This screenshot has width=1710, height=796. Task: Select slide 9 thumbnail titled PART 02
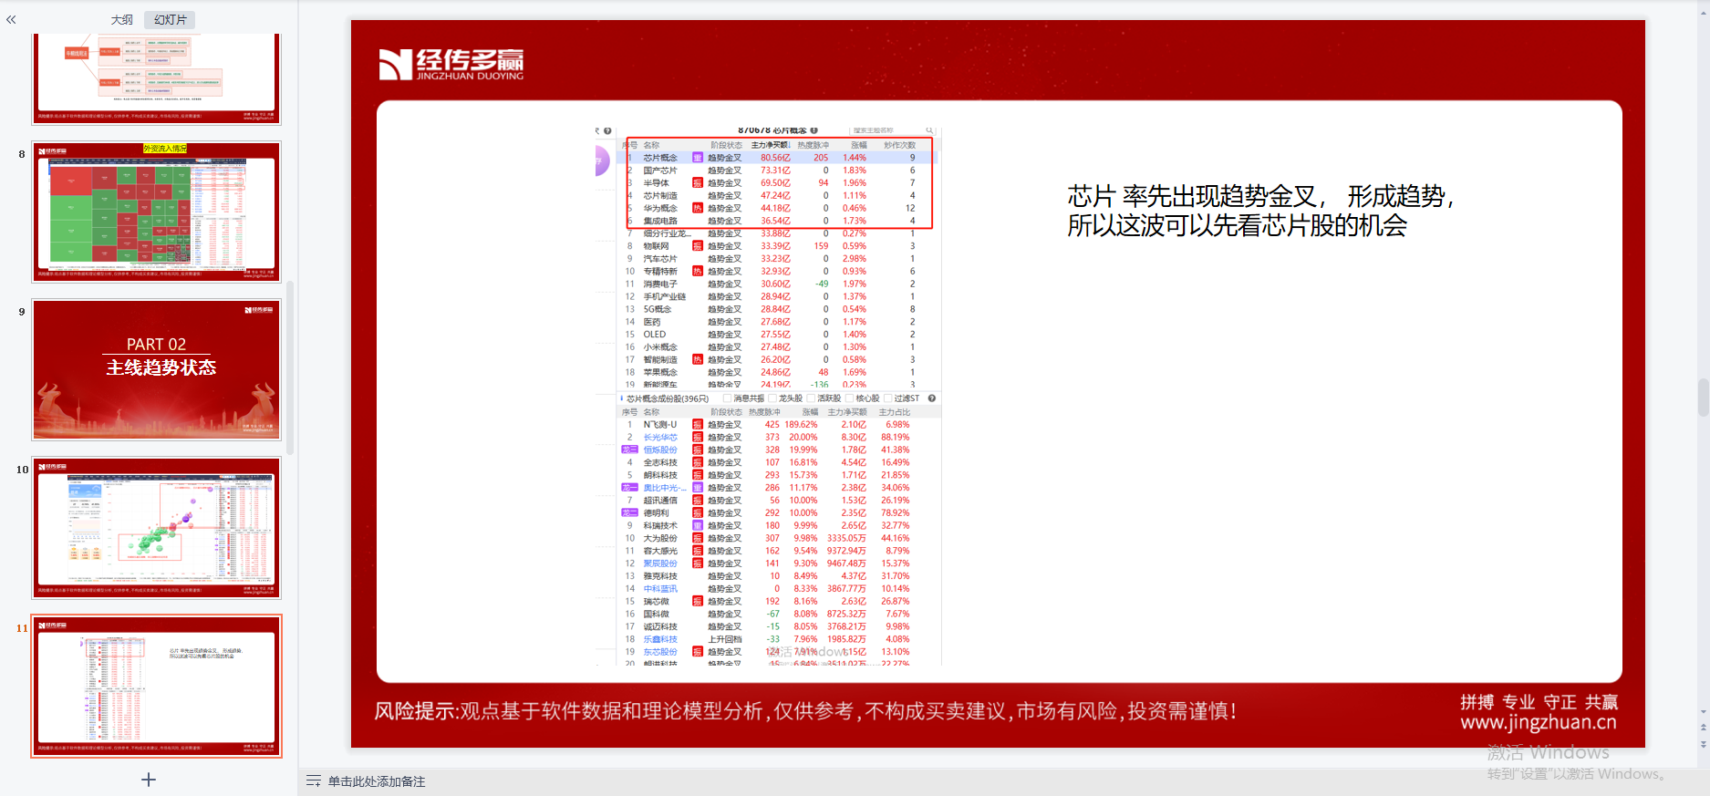157,369
